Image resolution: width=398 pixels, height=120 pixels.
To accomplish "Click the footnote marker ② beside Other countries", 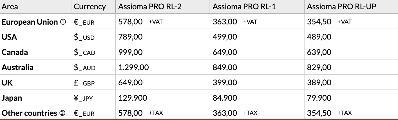I will (x=62, y=113).
